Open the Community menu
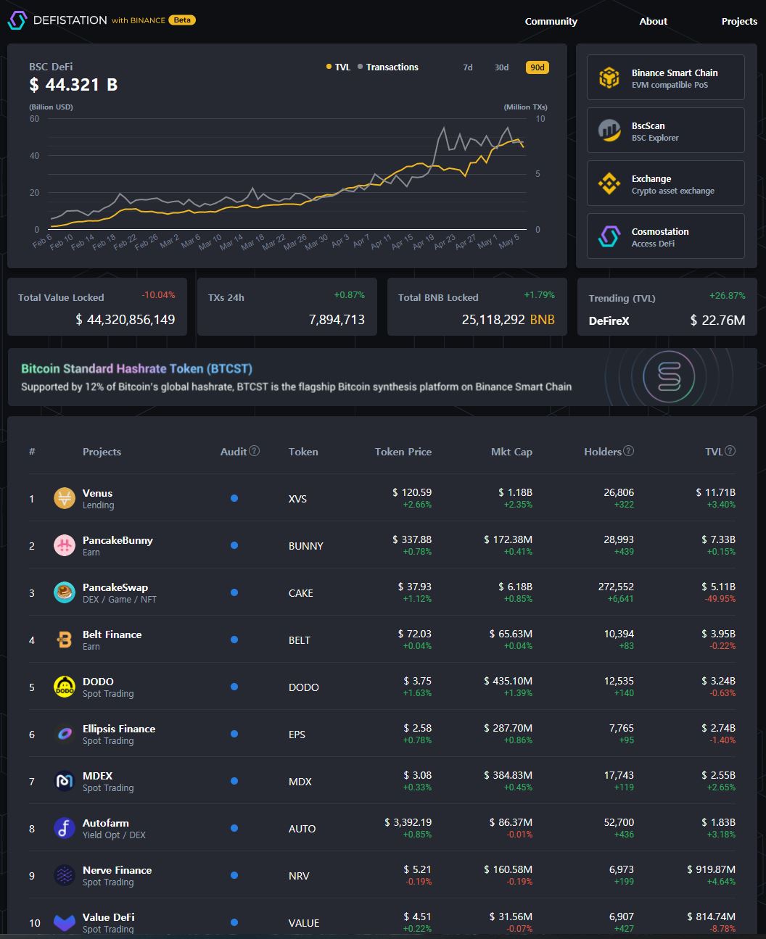 [551, 21]
